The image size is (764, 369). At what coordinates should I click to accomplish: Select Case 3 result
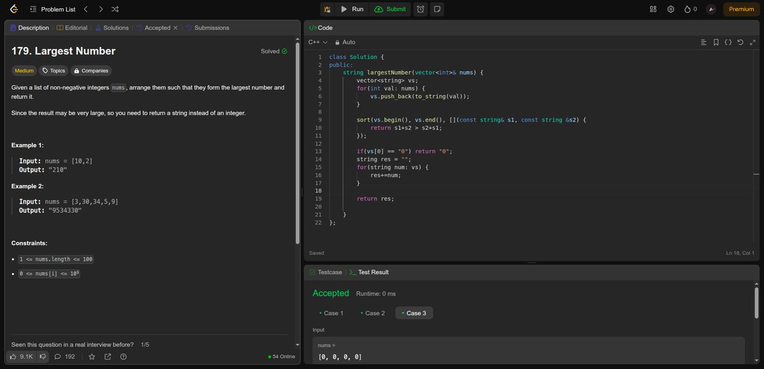click(414, 313)
